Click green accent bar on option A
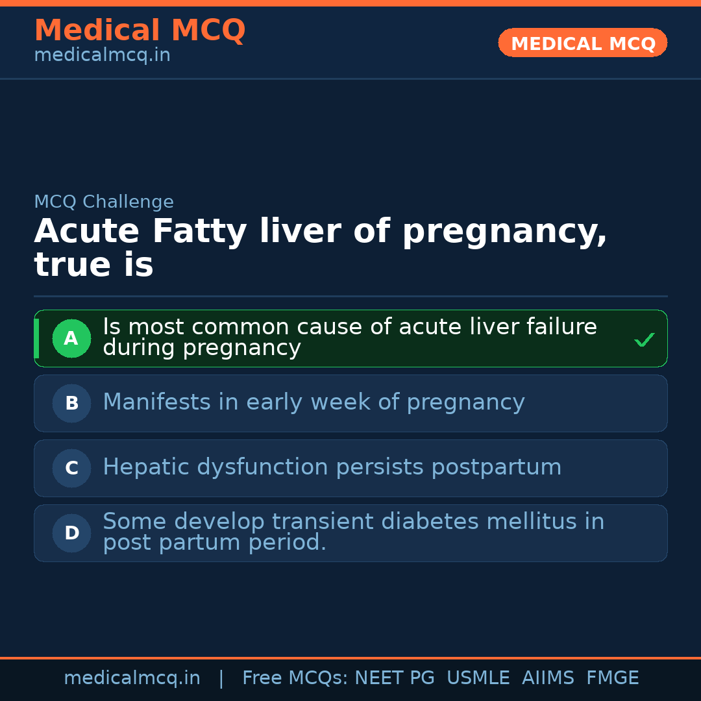Image resolution: width=701 pixels, height=701 pixels. coord(36,338)
